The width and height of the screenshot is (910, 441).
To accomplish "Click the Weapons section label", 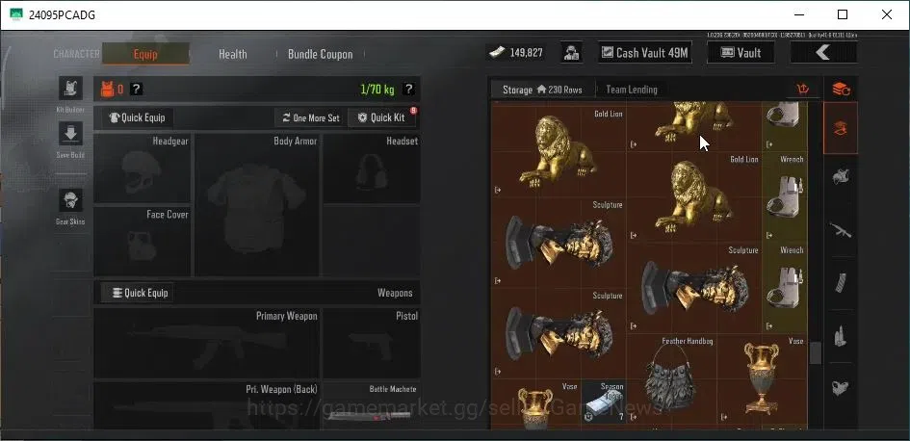I will (x=395, y=293).
